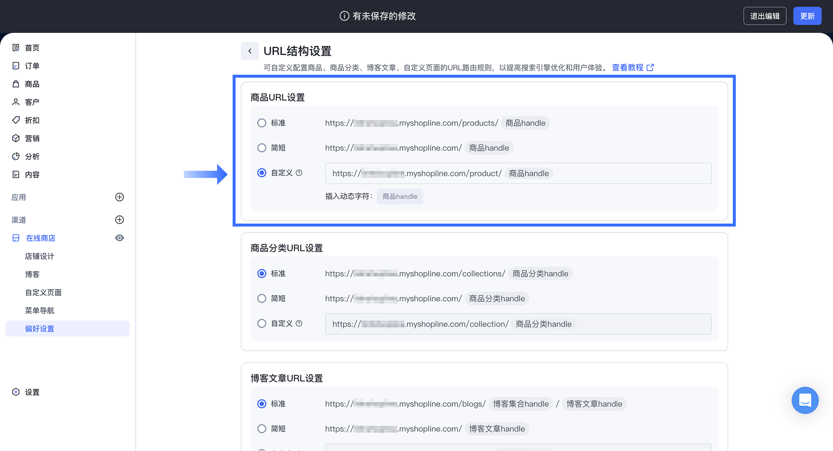Click the 设置 gear icon in sidebar

(x=16, y=392)
